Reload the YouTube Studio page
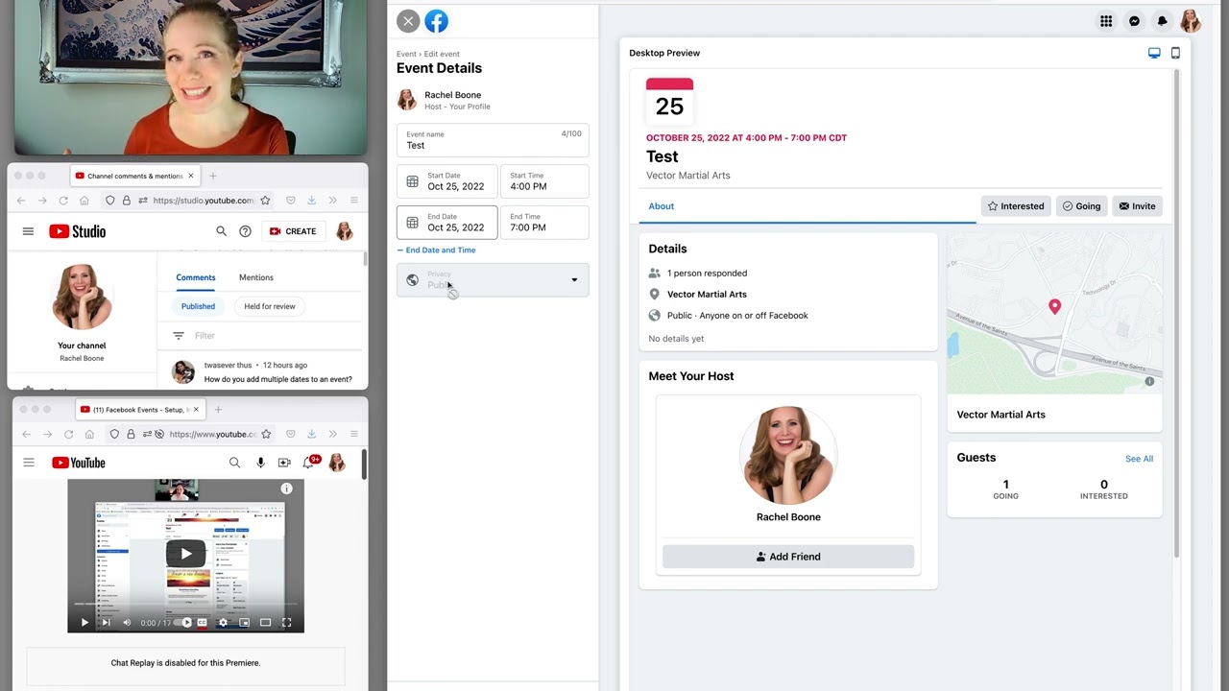The height and width of the screenshot is (691, 1229). tap(63, 201)
